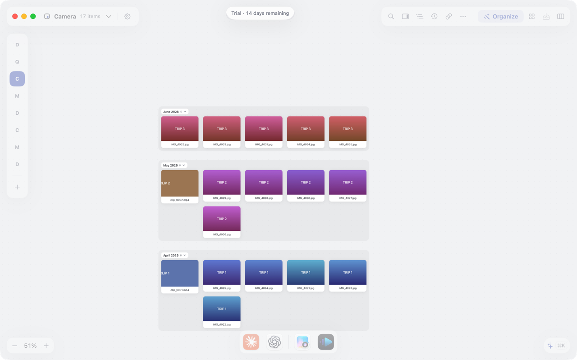Click the Organize button
577x360 pixels.
pyautogui.click(x=501, y=17)
